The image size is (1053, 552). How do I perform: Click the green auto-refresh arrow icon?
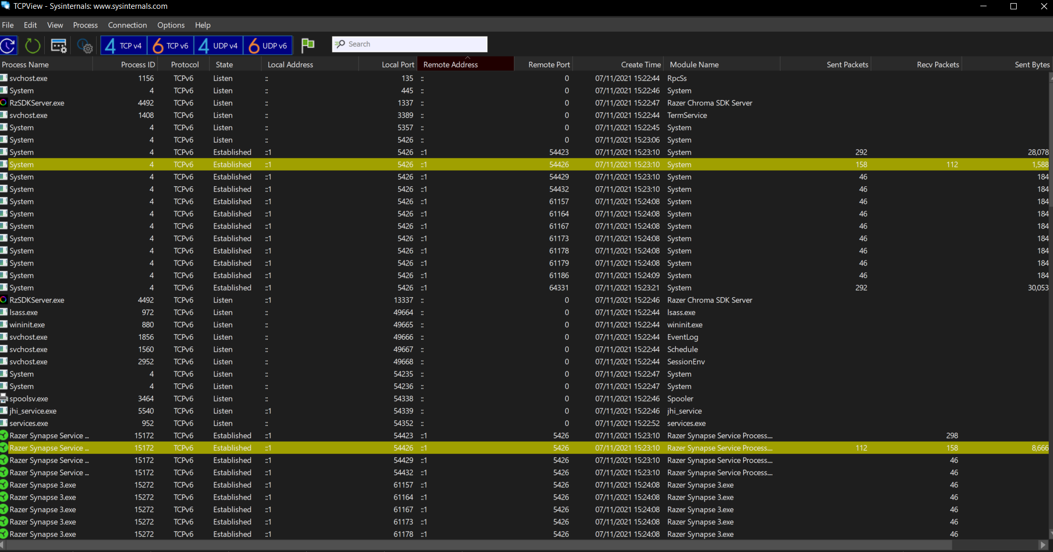click(33, 46)
